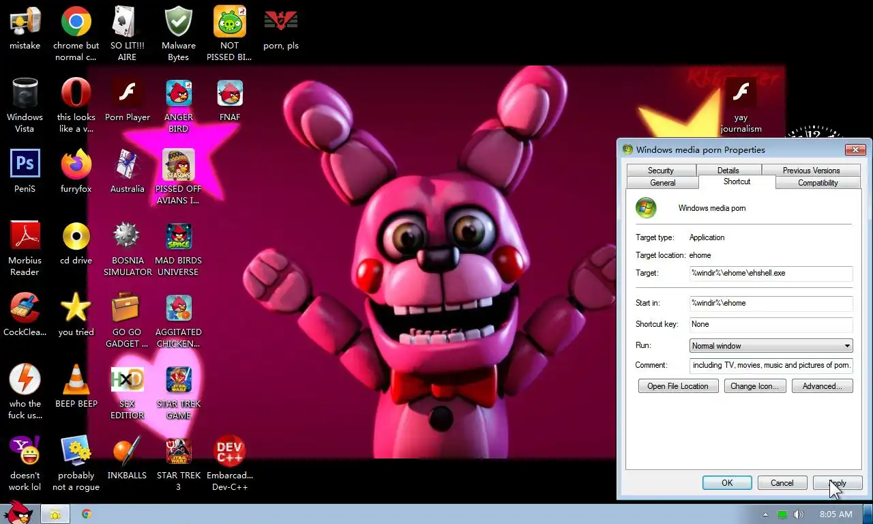Show hidden tray icons arrow
This screenshot has width=873, height=524.
point(765,514)
